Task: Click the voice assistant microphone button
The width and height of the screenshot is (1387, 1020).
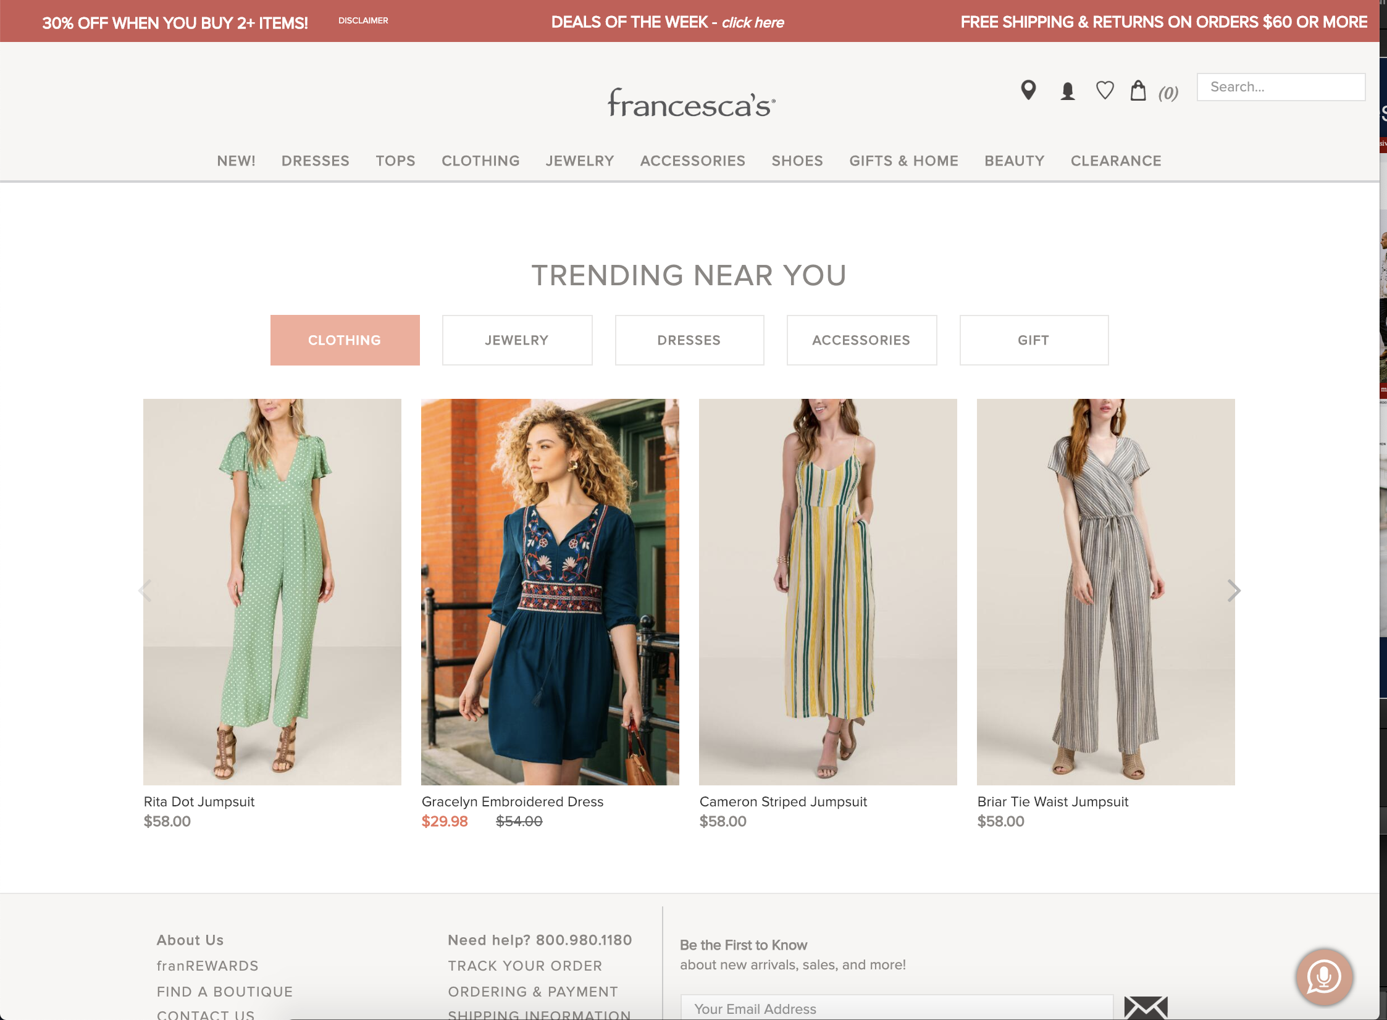Action: click(x=1323, y=977)
